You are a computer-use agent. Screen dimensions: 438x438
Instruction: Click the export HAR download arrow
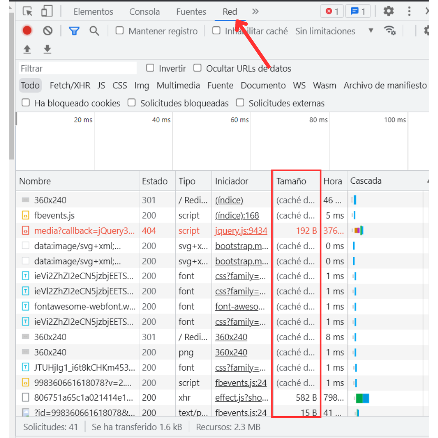point(47,49)
